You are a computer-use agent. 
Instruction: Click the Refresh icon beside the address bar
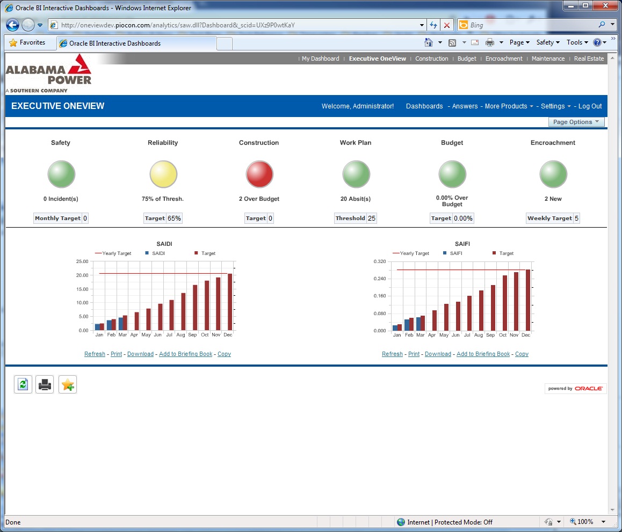tap(433, 25)
